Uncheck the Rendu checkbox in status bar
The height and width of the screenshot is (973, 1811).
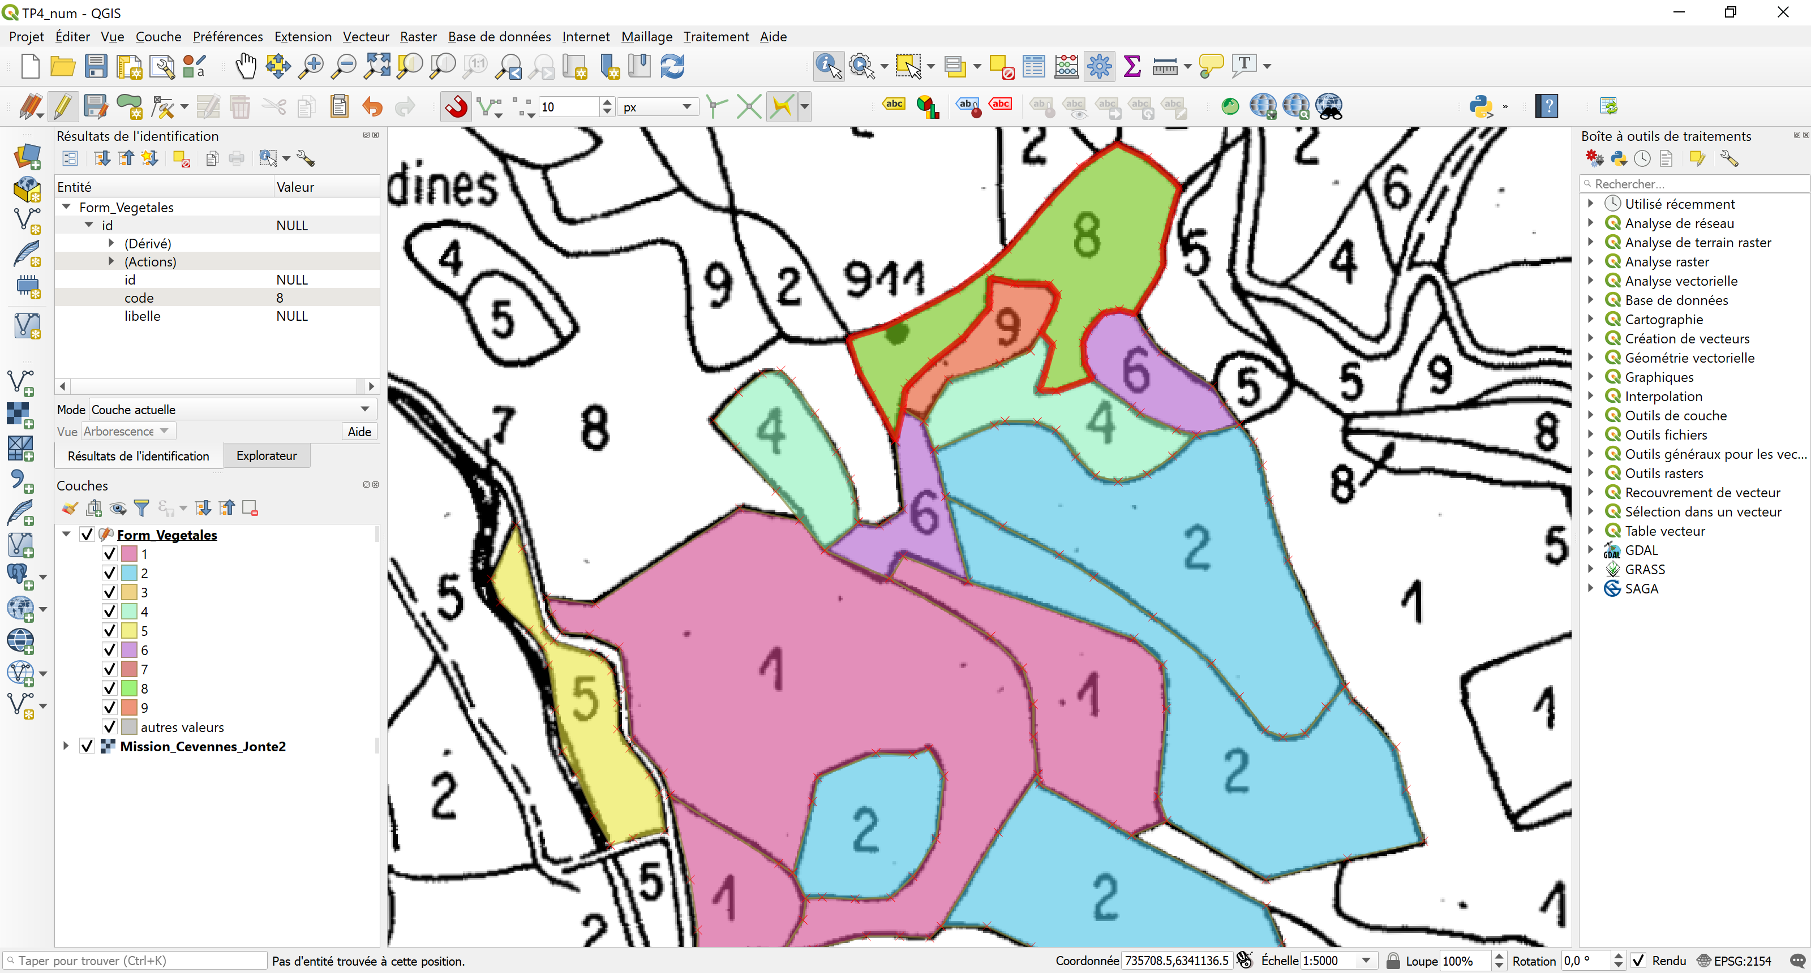click(x=1638, y=961)
